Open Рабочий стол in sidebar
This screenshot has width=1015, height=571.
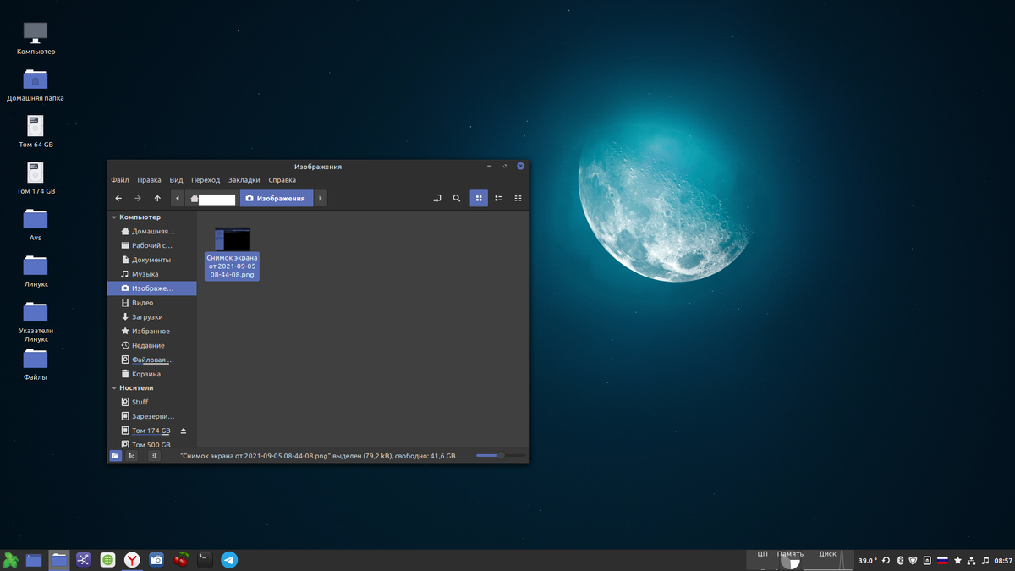(152, 245)
